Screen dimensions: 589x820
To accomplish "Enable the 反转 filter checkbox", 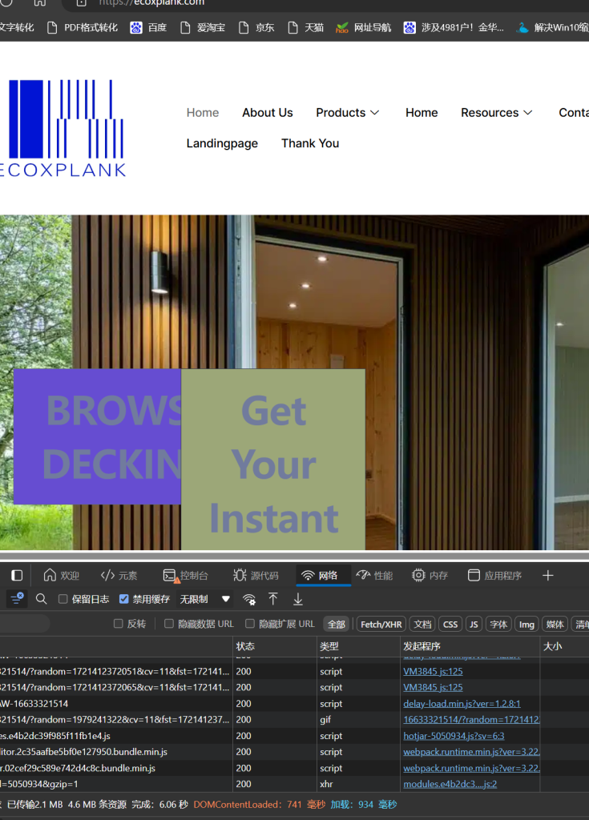I will point(119,624).
